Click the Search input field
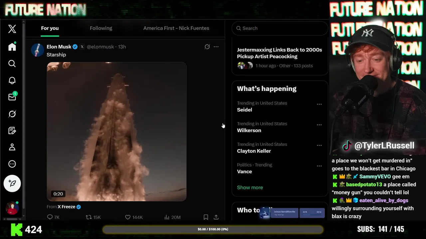The height and width of the screenshot is (239, 426). [x=280, y=28]
